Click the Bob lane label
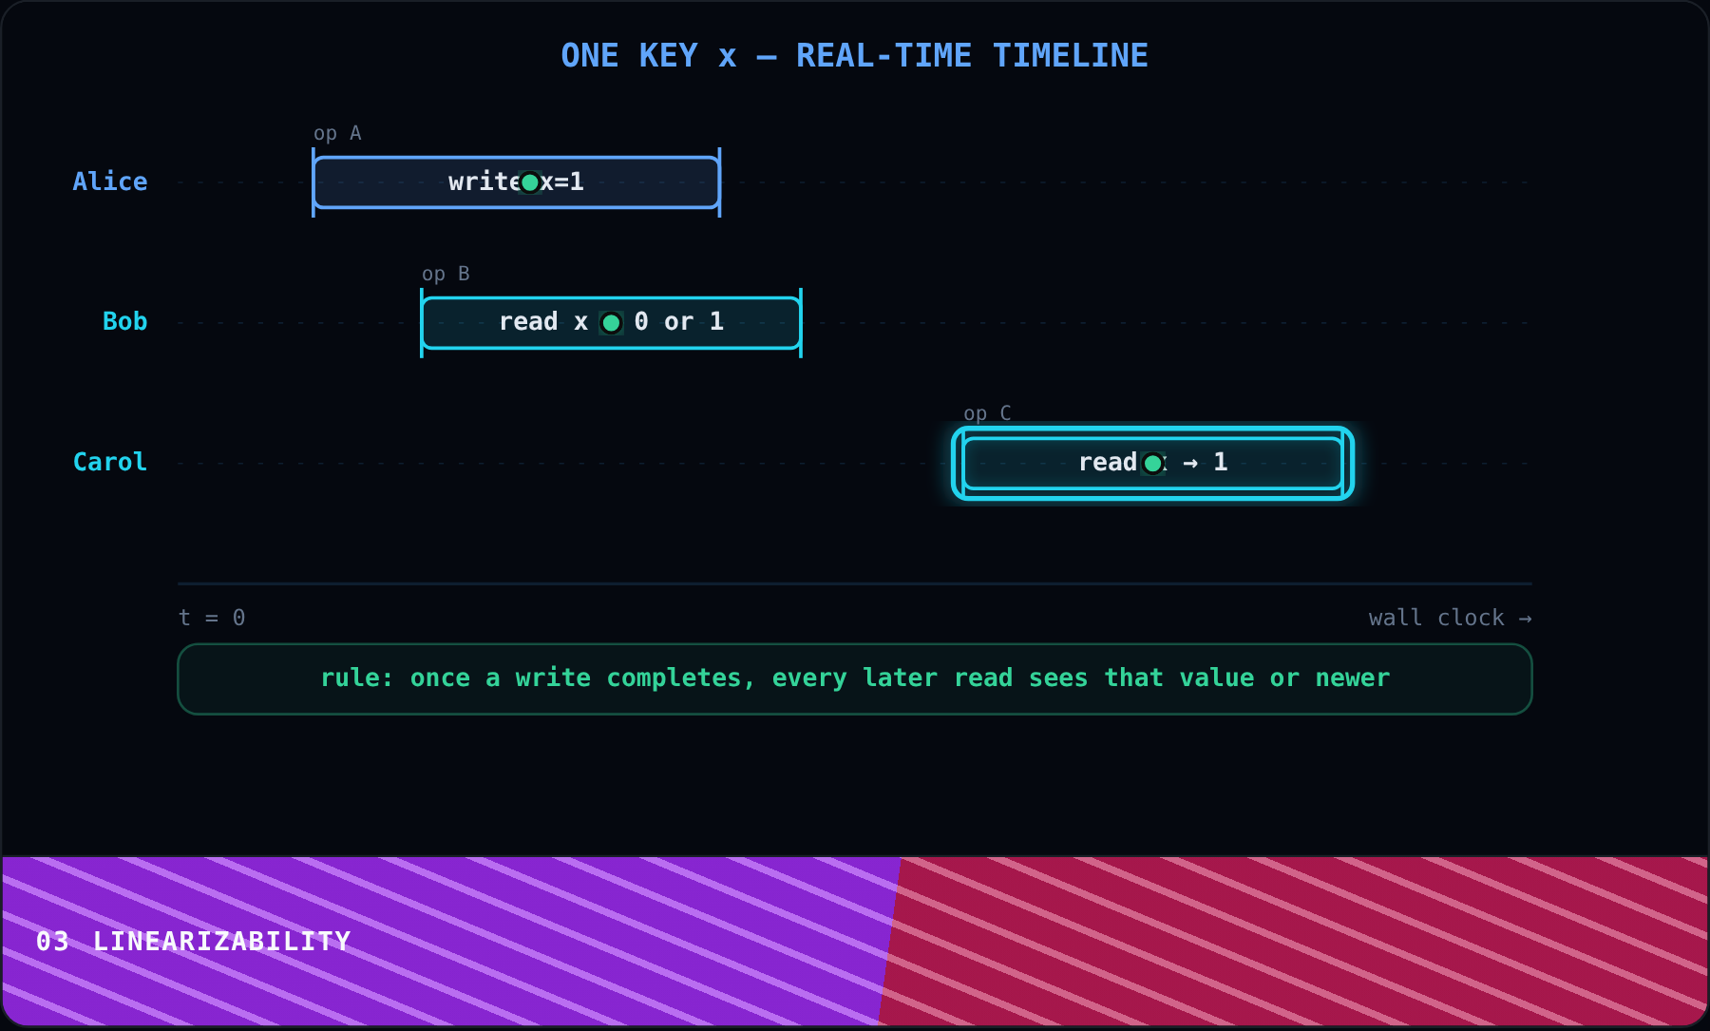The height and width of the screenshot is (1031, 1710). pyautogui.click(x=124, y=321)
